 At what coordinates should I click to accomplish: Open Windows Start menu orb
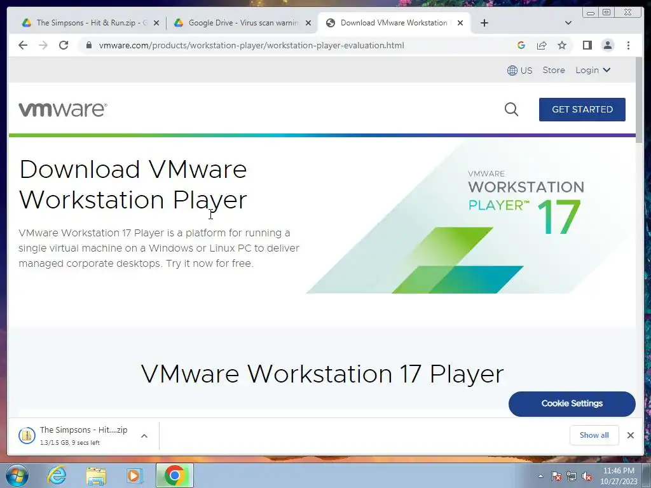(17, 475)
